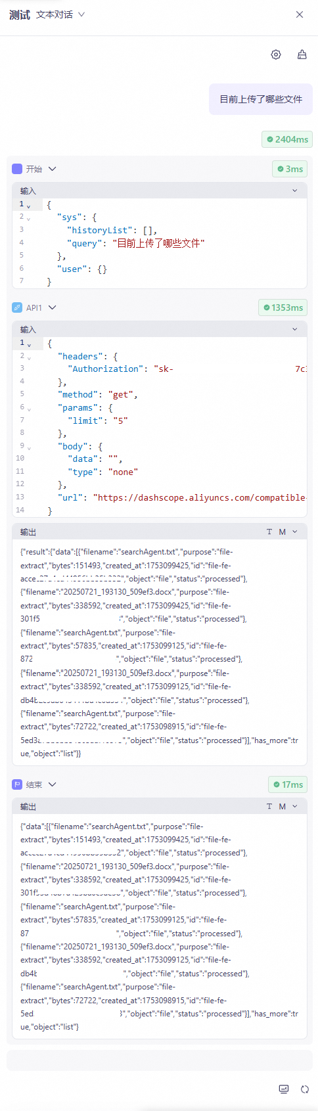Click the dashscope URL value in API1 input
This screenshot has width=318, height=1111.
point(200,497)
